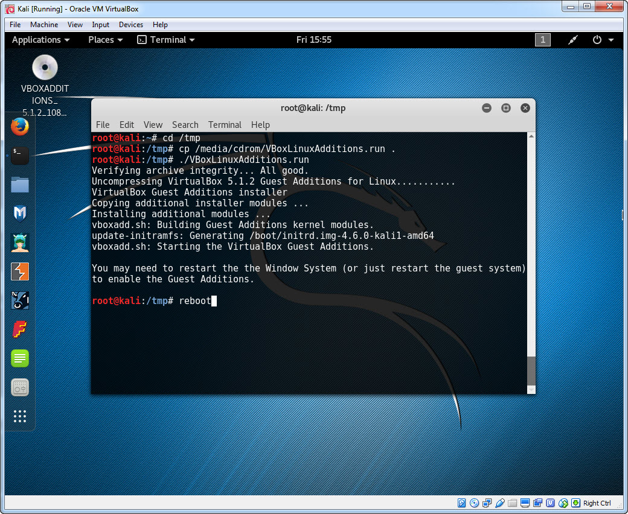Open VirtualBox Devices menu
Screen dimensions: 628x514
point(131,24)
